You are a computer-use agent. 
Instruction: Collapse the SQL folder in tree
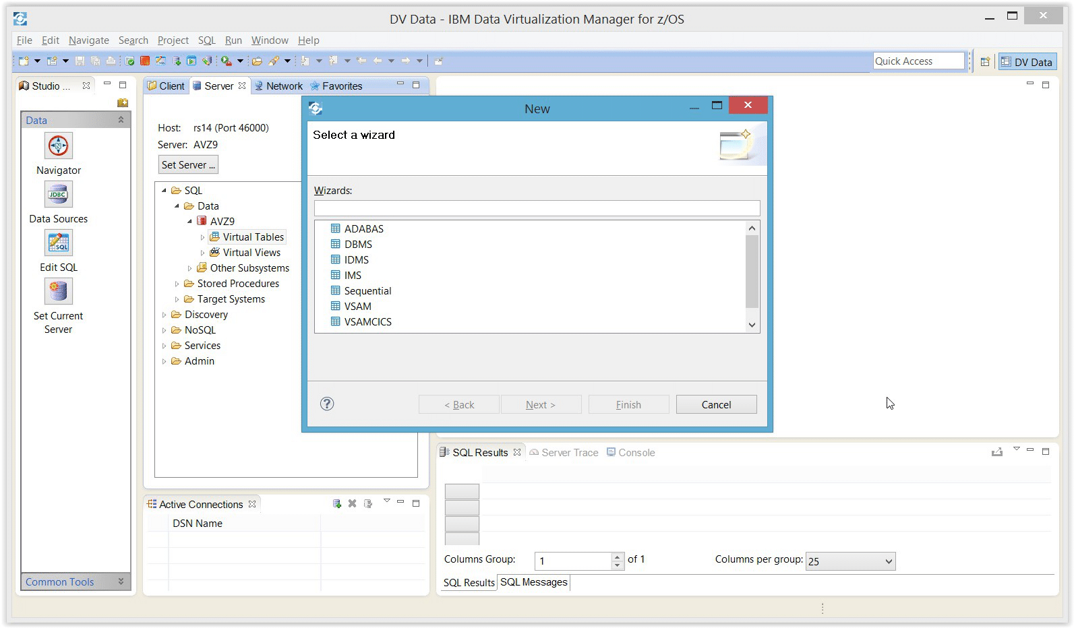tap(164, 191)
